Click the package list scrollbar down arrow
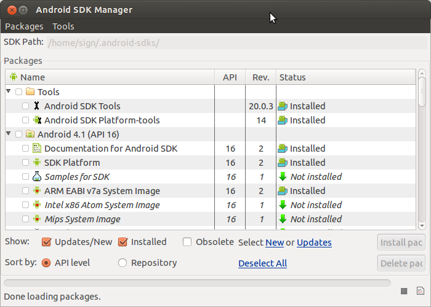 pyautogui.click(x=422, y=225)
